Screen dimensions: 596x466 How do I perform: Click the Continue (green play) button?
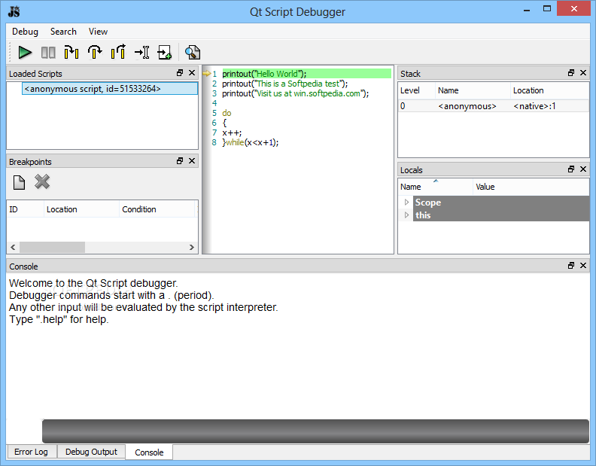click(x=25, y=53)
